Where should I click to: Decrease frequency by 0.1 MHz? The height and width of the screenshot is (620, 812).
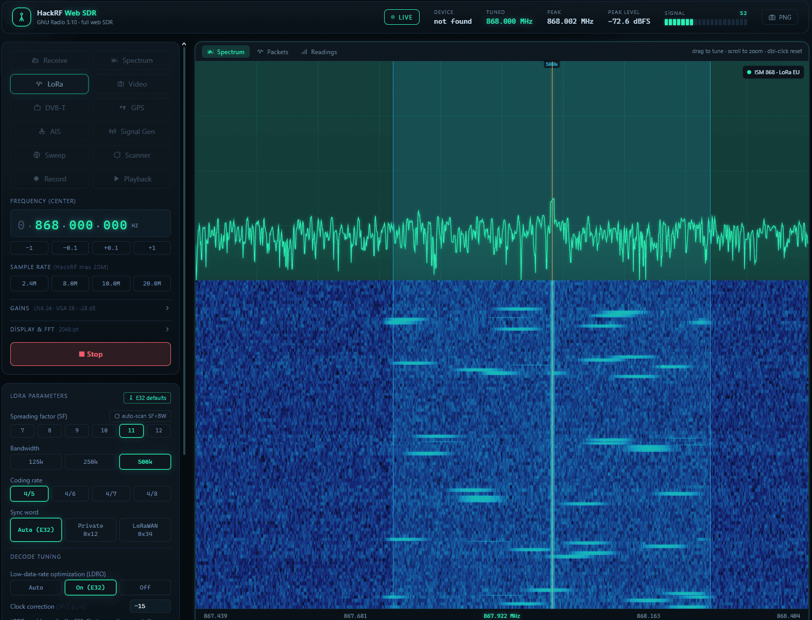pyautogui.click(x=70, y=248)
